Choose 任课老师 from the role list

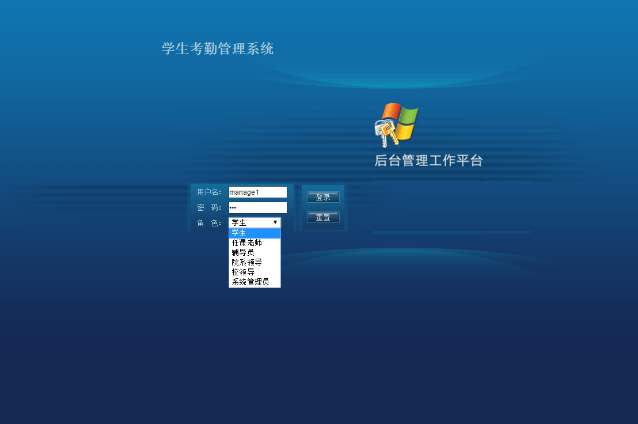[255, 243]
